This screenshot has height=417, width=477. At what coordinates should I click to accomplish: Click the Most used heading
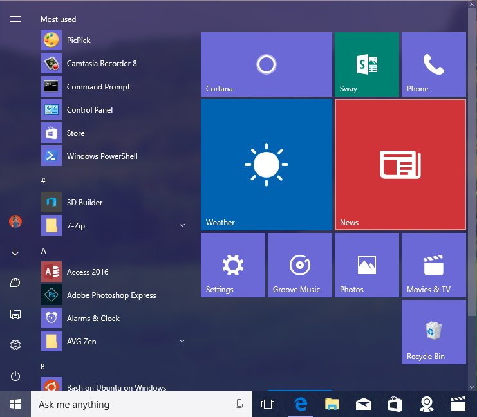point(59,19)
